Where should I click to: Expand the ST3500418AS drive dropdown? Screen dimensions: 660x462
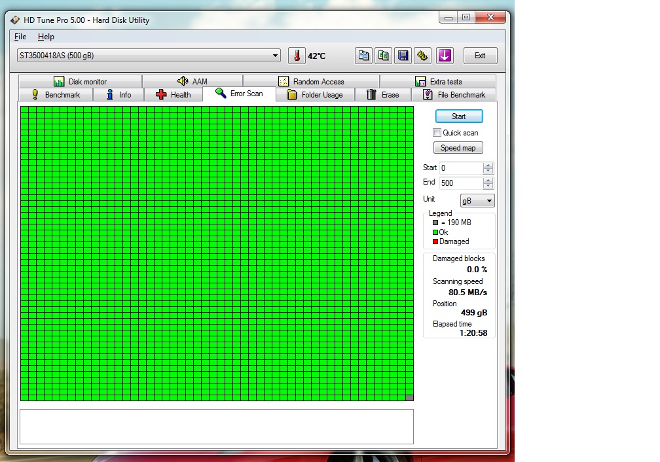pos(275,56)
